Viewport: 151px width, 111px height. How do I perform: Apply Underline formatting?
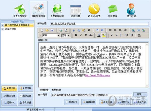pos(85,35)
